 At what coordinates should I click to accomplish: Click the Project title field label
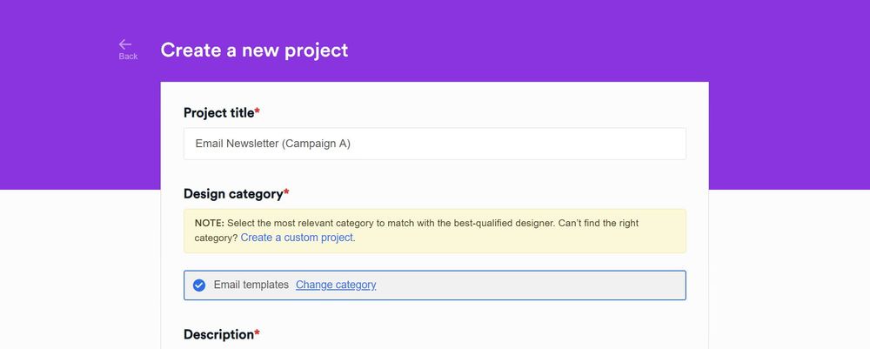[x=218, y=112]
